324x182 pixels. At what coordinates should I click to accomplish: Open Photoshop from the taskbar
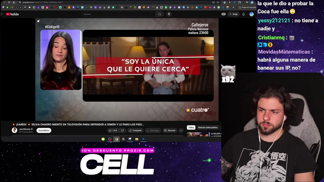point(143,139)
